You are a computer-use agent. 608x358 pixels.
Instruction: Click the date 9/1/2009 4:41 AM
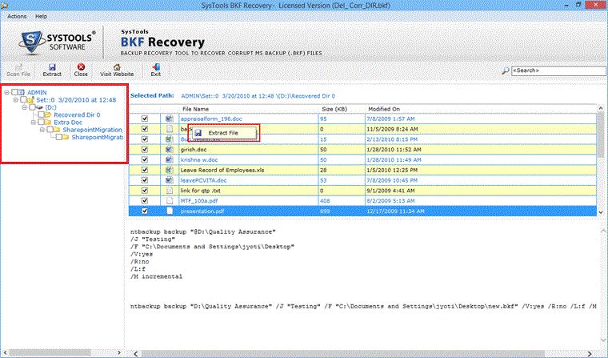(x=390, y=191)
